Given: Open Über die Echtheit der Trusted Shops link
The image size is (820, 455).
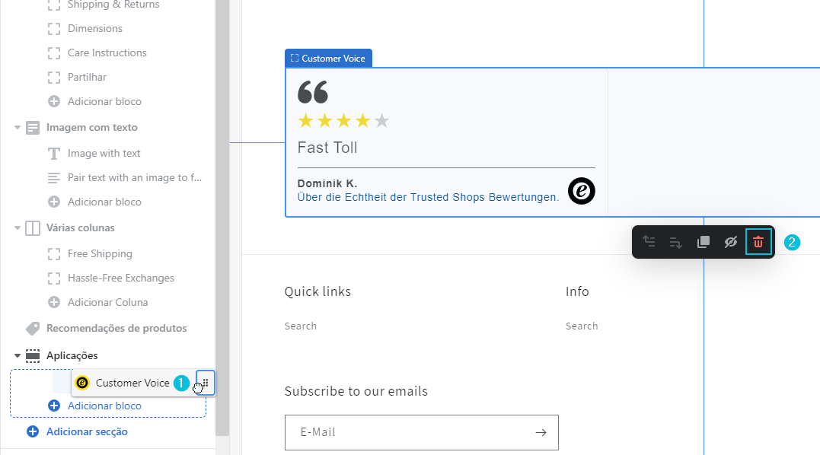Looking at the screenshot, I should [428, 198].
